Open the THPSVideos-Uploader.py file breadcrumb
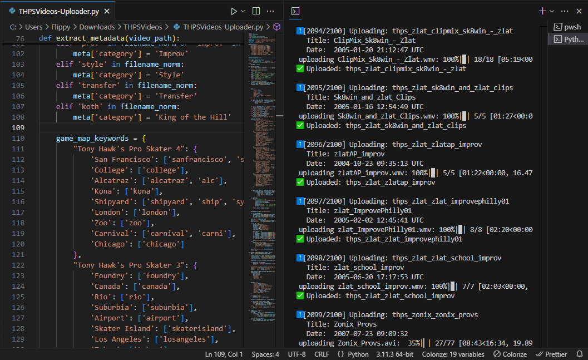 223,27
